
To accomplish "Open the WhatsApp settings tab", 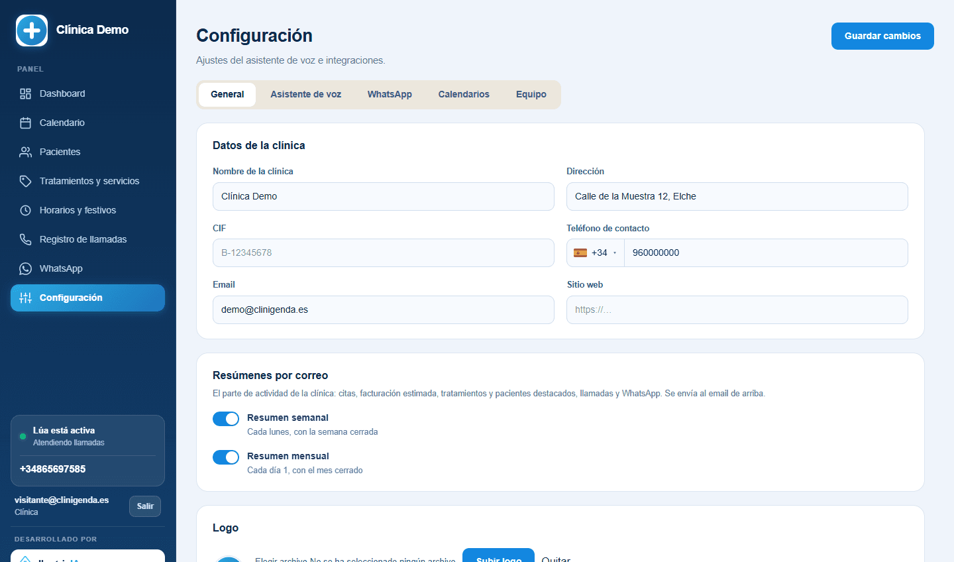I will point(390,95).
